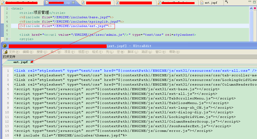This screenshot has width=257, height=139.
Task: Click the document icon left of 文件 menu
Action: (x=5, y=52)
